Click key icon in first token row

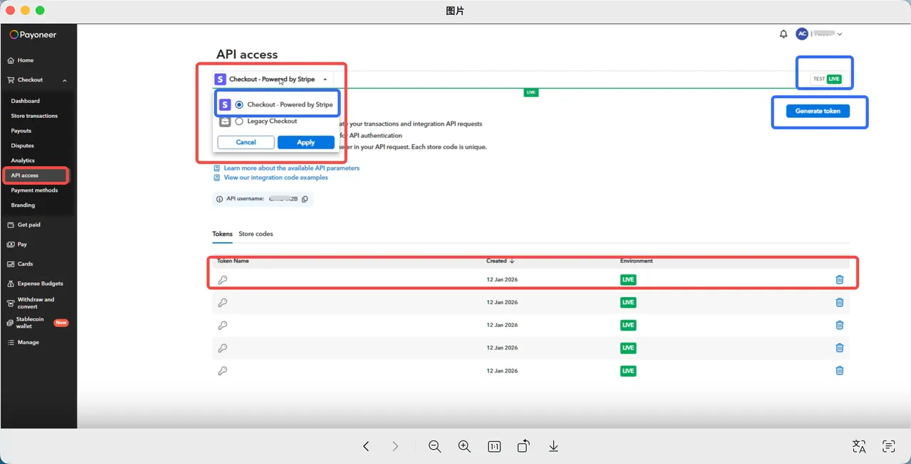point(222,280)
